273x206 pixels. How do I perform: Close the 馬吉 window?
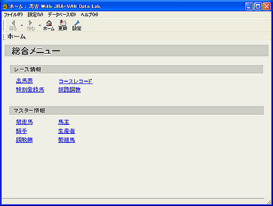pyautogui.click(x=267, y=6)
